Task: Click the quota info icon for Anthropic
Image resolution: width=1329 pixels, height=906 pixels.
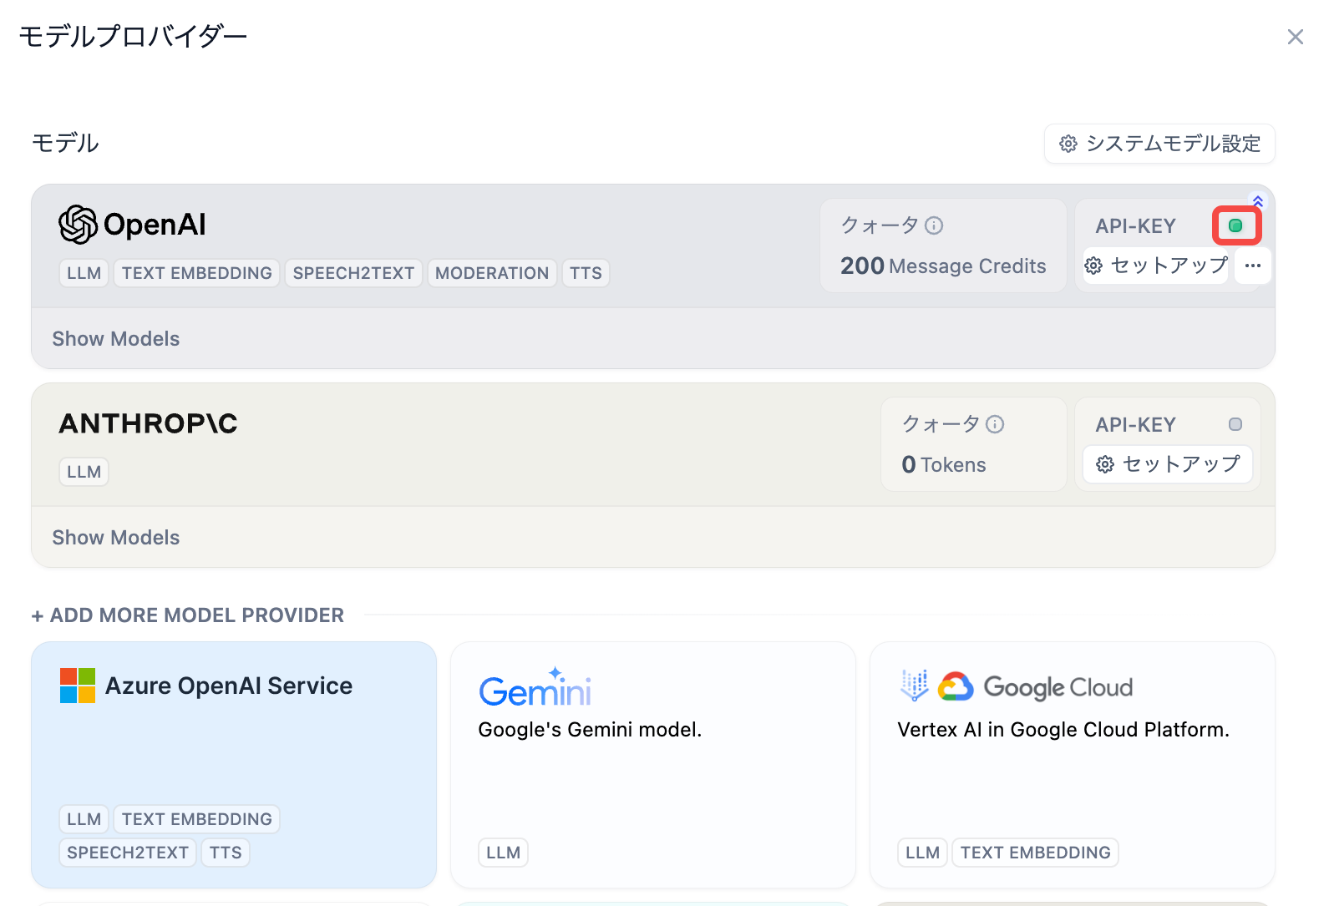Action: pos(994,424)
